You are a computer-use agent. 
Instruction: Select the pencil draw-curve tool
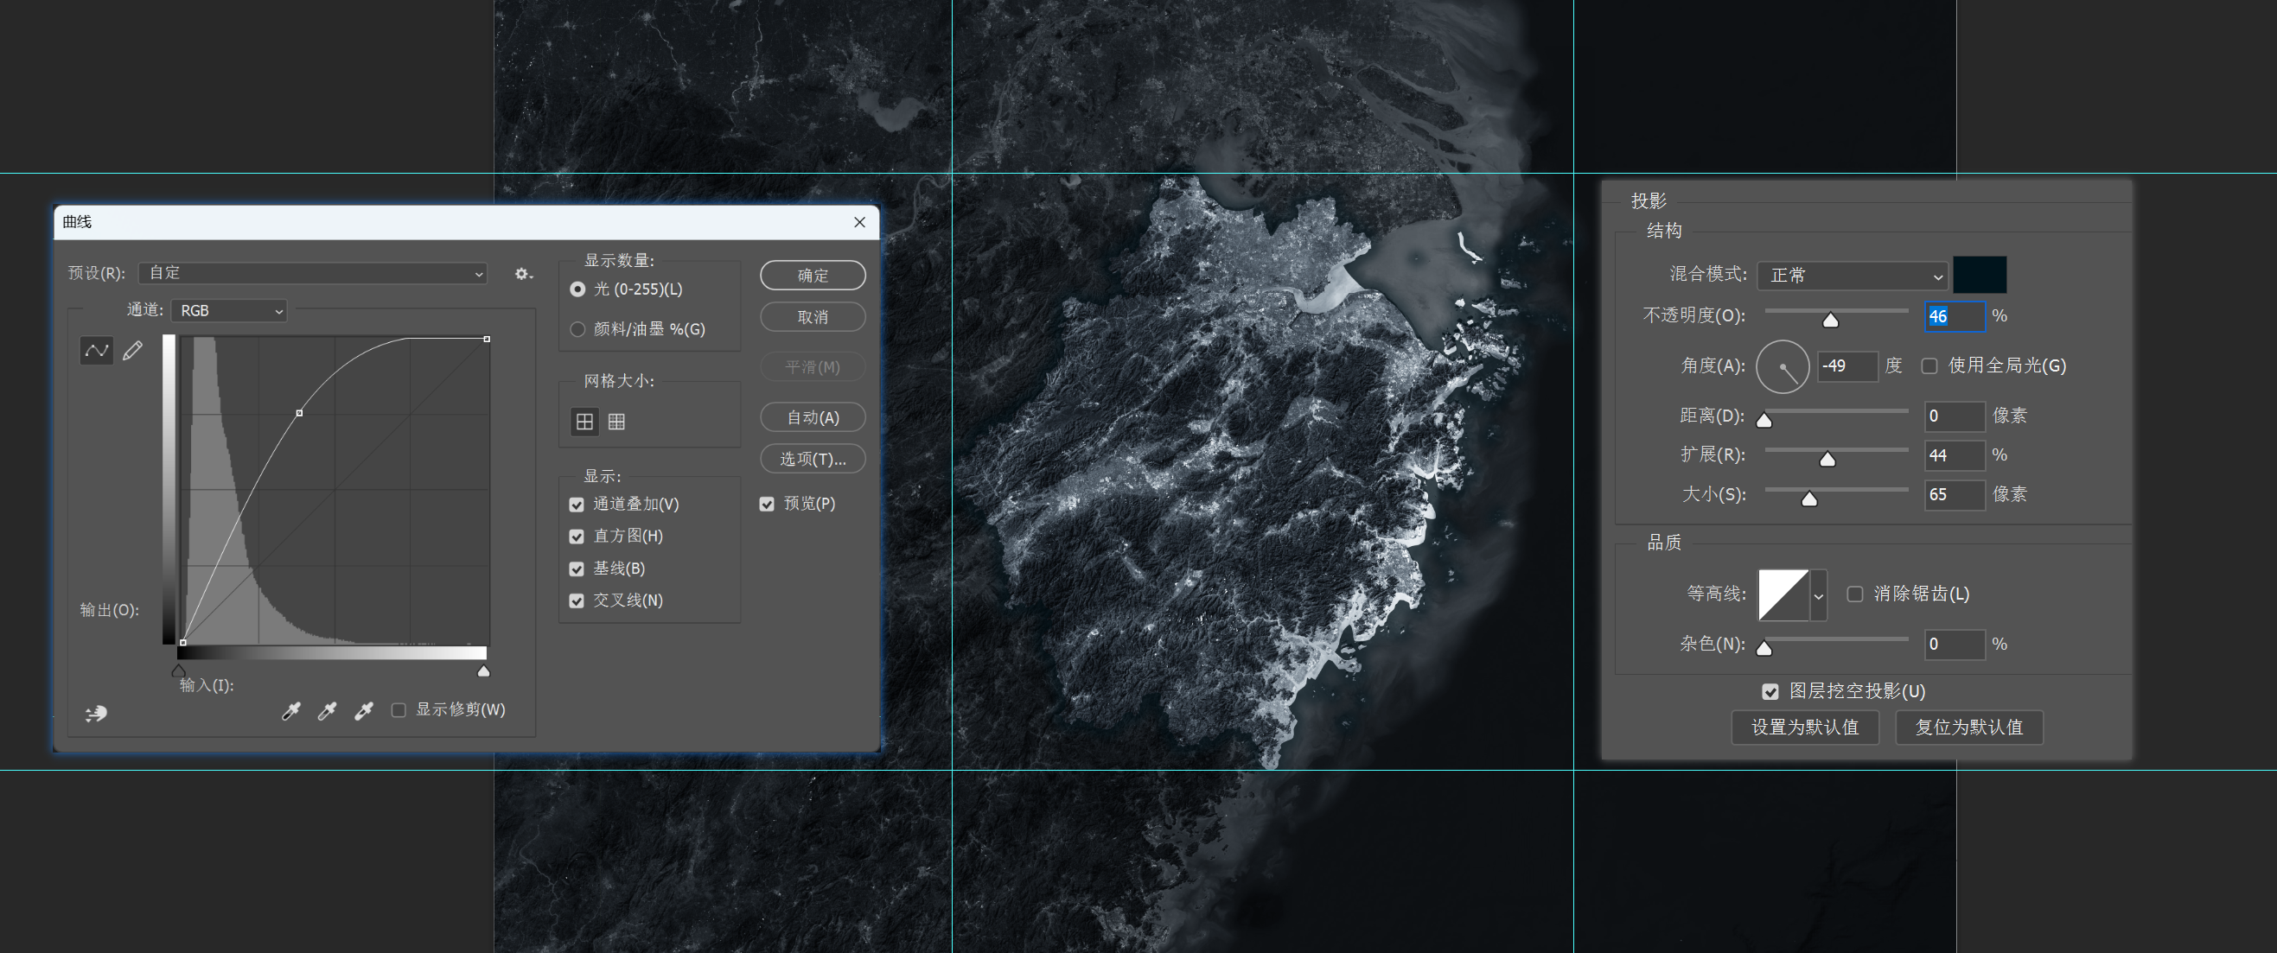132,351
